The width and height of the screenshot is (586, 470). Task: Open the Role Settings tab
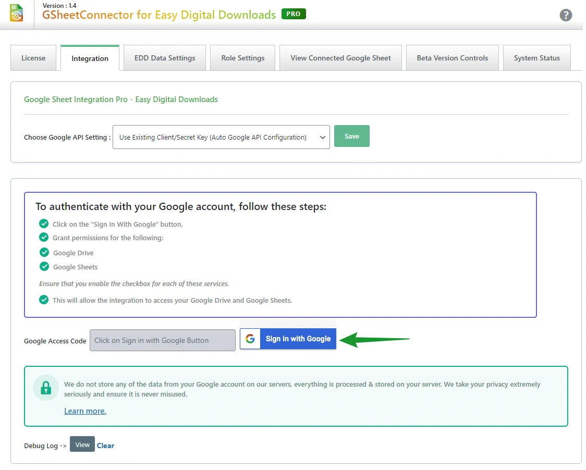[242, 58]
